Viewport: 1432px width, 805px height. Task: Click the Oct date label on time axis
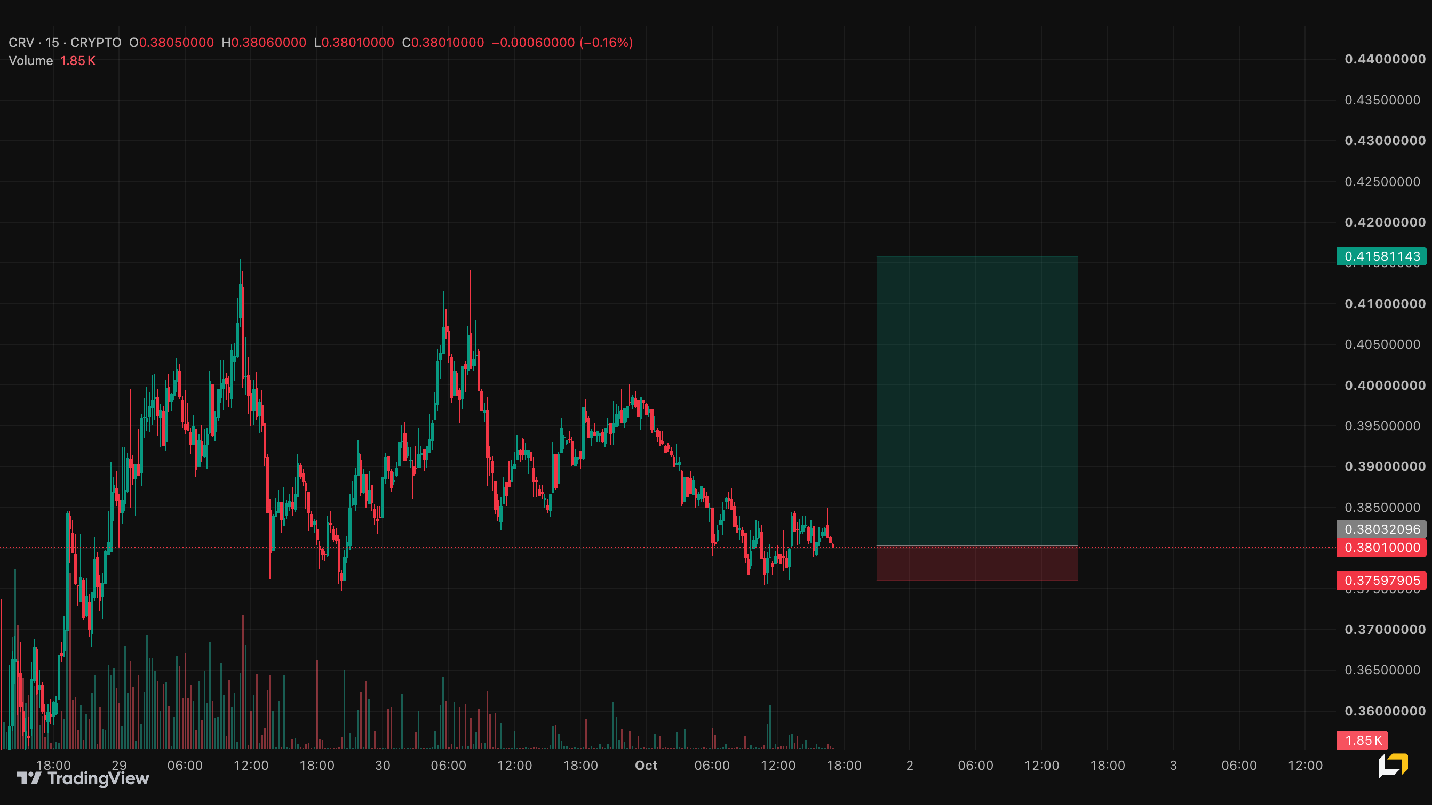click(646, 766)
